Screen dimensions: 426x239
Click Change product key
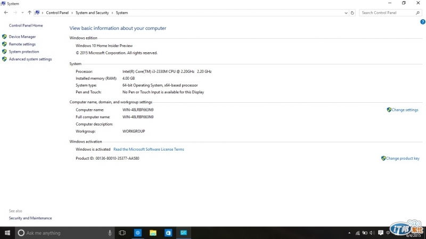tap(403, 158)
